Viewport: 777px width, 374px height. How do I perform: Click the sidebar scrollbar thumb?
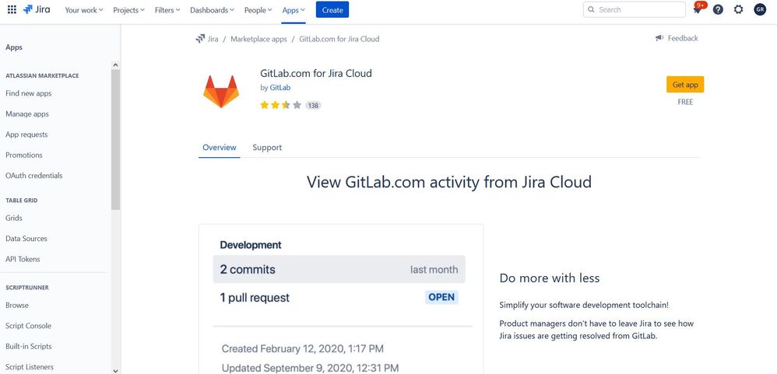coord(115,139)
